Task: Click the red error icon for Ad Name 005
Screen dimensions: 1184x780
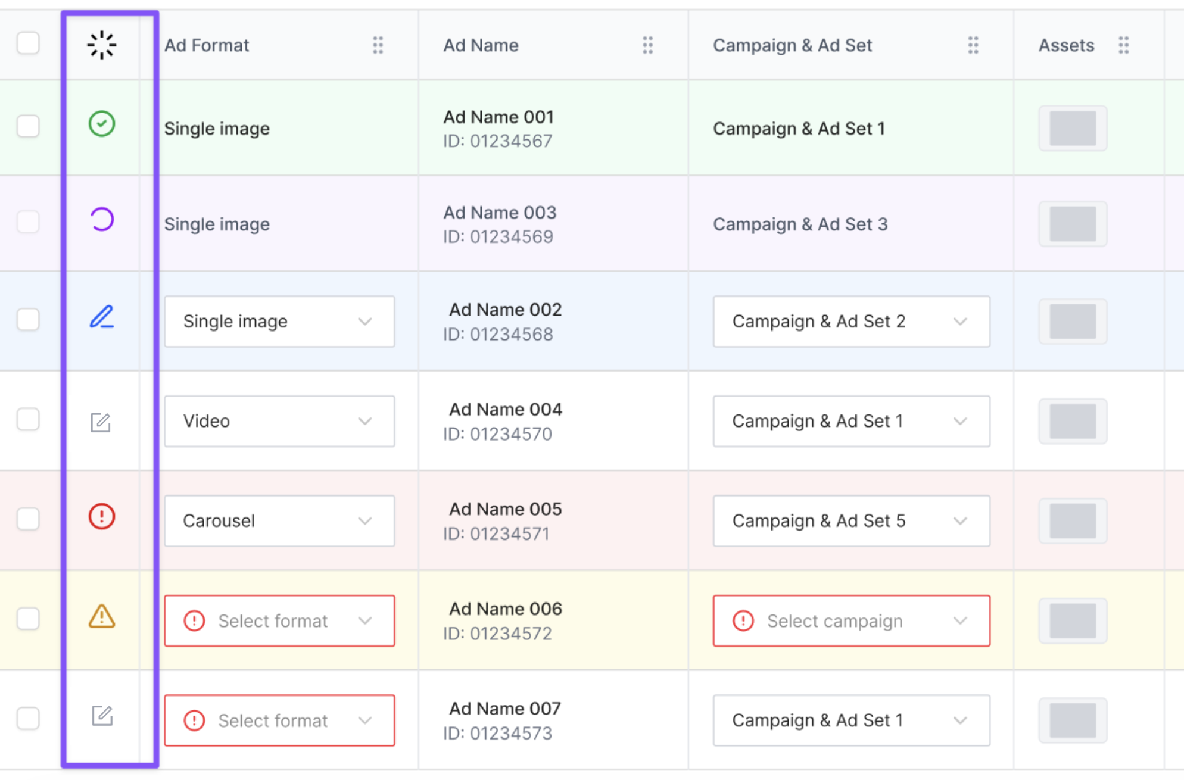Action: [x=102, y=516]
